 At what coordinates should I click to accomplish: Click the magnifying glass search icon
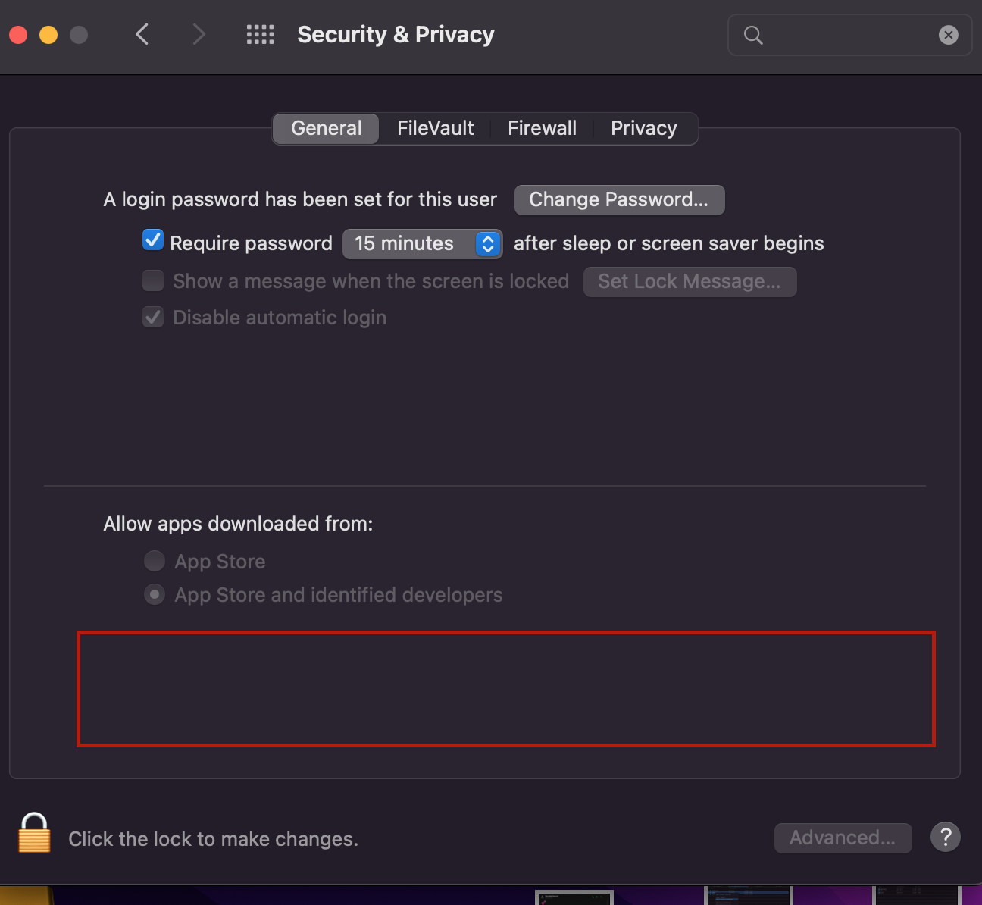pos(753,35)
